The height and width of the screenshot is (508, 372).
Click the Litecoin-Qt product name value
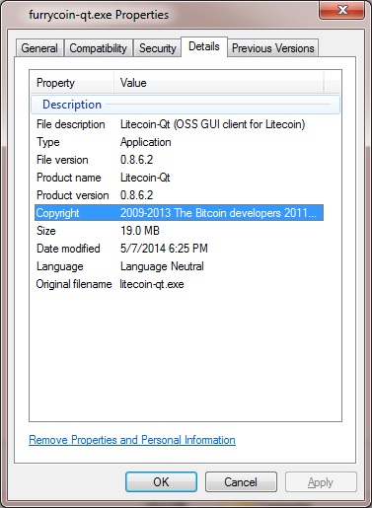click(x=145, y=178)
